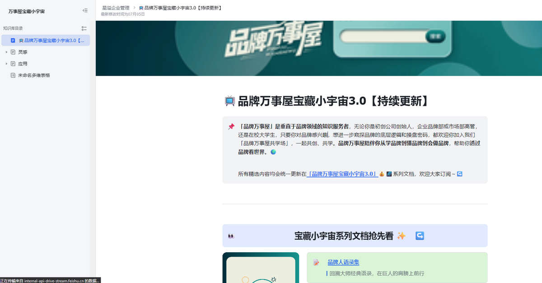Expand the 灵感 tree node arrow
542x283 pixels.
click(x=6, y=52)
